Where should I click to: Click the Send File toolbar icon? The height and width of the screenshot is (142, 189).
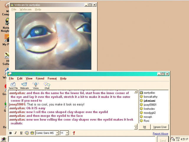pyautogui.click(x=13, y=85)
